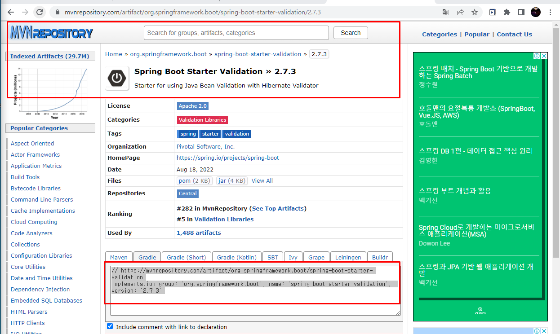Click the Search button
This screenshot has width=560, height=334.
coord(351,33)
